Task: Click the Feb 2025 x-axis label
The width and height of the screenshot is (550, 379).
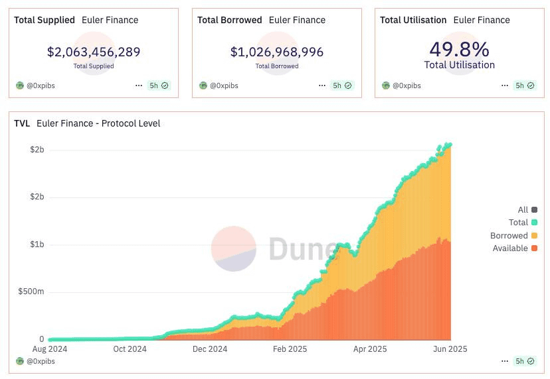Action: coord(290,349)
